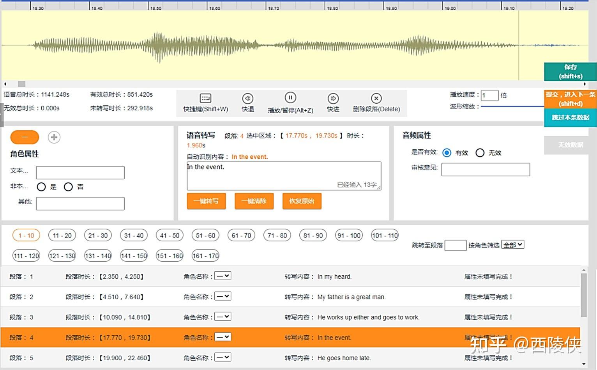
Task: Click the segment list scroll-up arrow
Action: (x=584, y=270)
